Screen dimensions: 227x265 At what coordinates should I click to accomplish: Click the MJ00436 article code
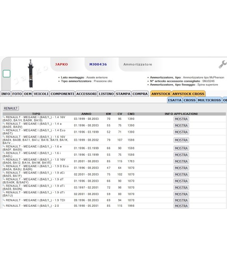pyautogui.click(x=98, y=64)
